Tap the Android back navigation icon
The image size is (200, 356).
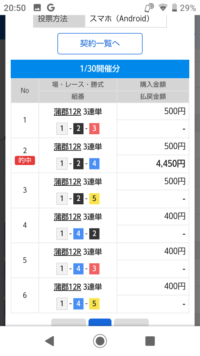click(x=50, y=341)
